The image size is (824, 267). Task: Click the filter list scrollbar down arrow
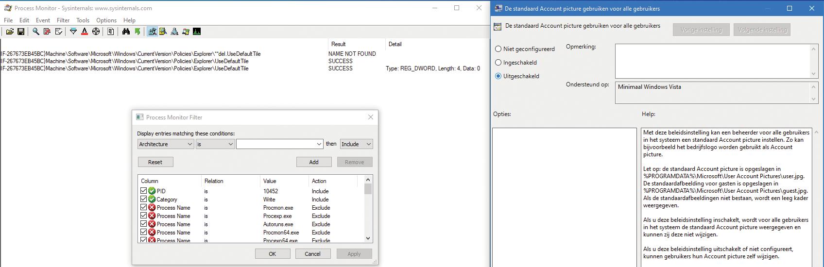click(x=368, y=238)
